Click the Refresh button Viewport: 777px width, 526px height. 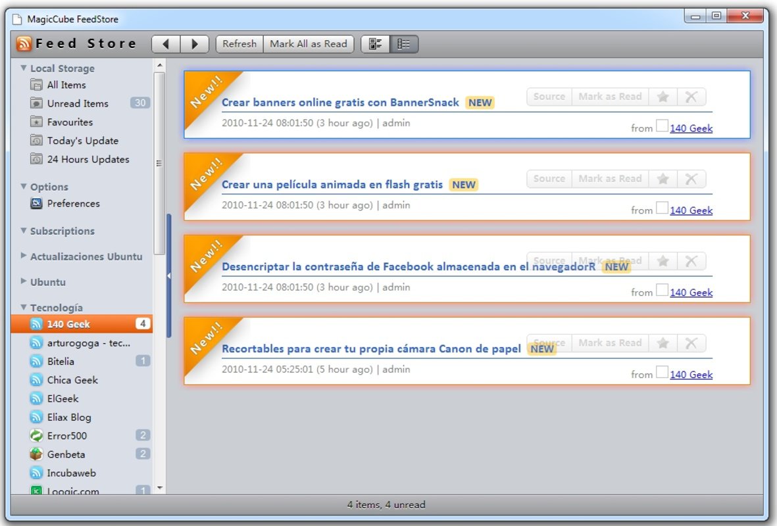tap(240, 44)
